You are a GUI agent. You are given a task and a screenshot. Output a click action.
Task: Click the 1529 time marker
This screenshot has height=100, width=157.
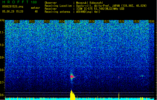coord(137,21)
